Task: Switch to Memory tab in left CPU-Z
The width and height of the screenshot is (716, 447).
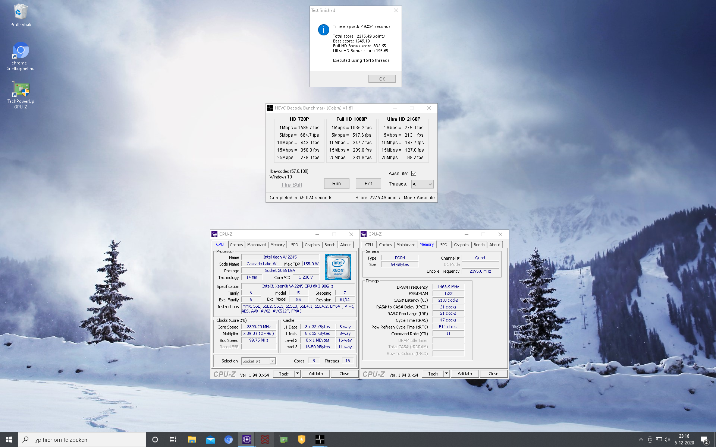Action: (277, 245)
